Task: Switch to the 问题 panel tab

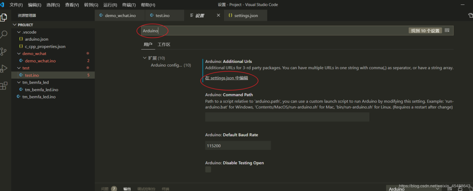Action: (x=105, y=189)
